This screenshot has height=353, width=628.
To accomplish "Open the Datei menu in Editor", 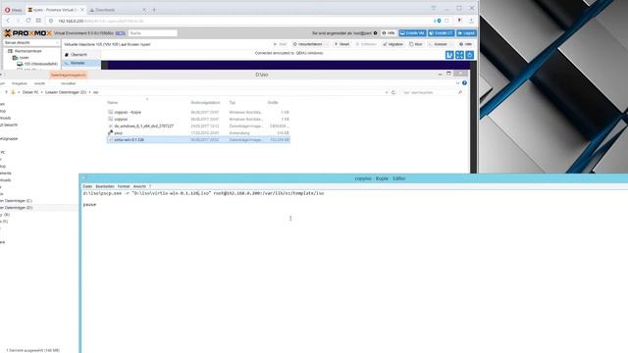I will pos(87,186).
